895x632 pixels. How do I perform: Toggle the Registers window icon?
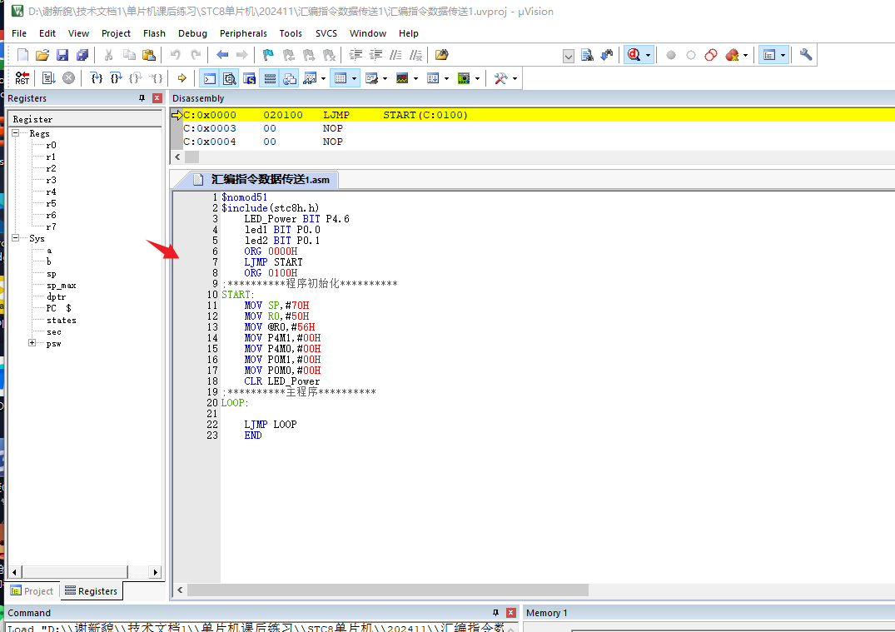point(270,78)
